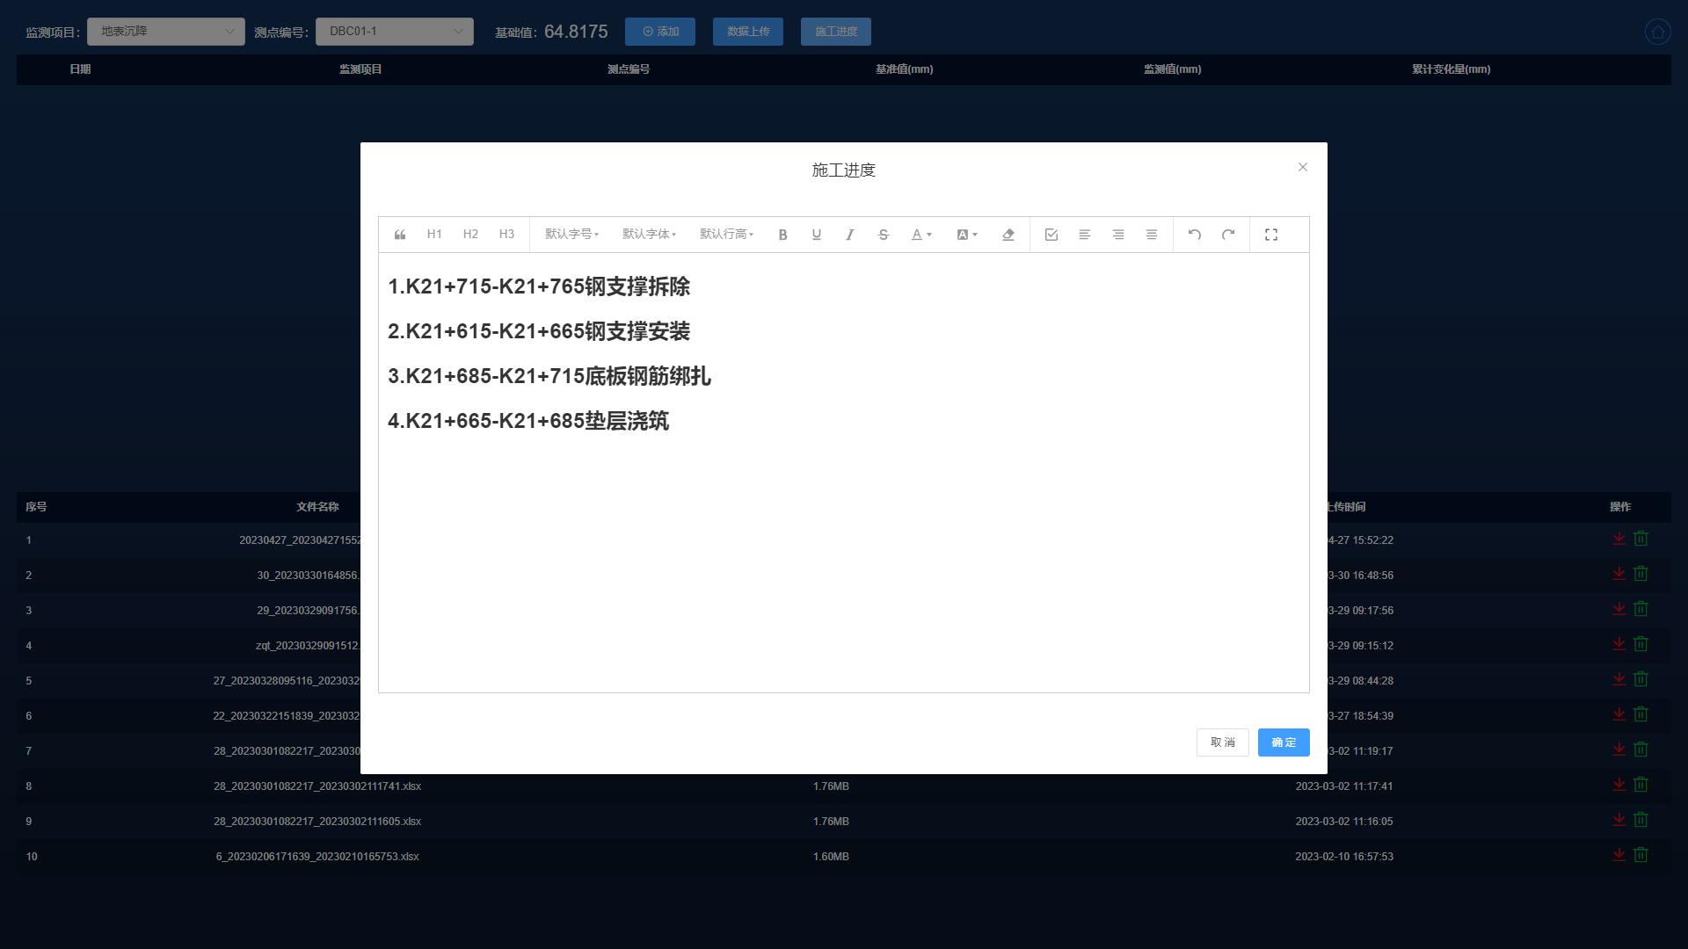This screenshot has height=949, width=1688.
Task: Clear formatting with the eraser icon
Action: pyautogui.click(x=1008, y=235)
